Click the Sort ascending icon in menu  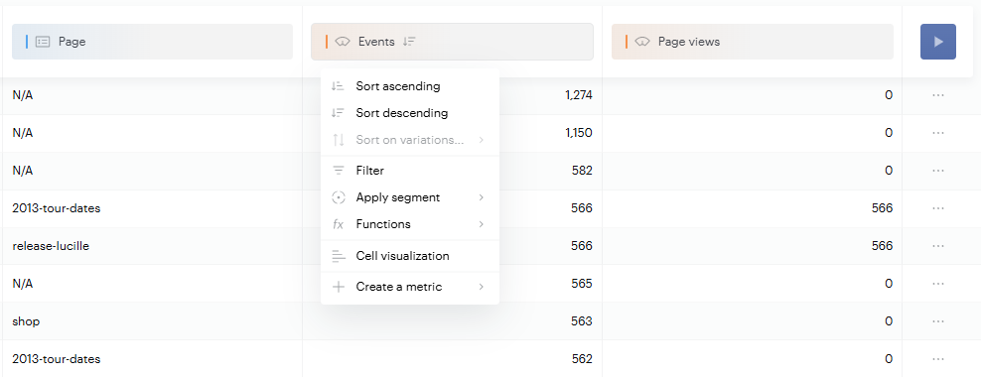click(338, 86)
